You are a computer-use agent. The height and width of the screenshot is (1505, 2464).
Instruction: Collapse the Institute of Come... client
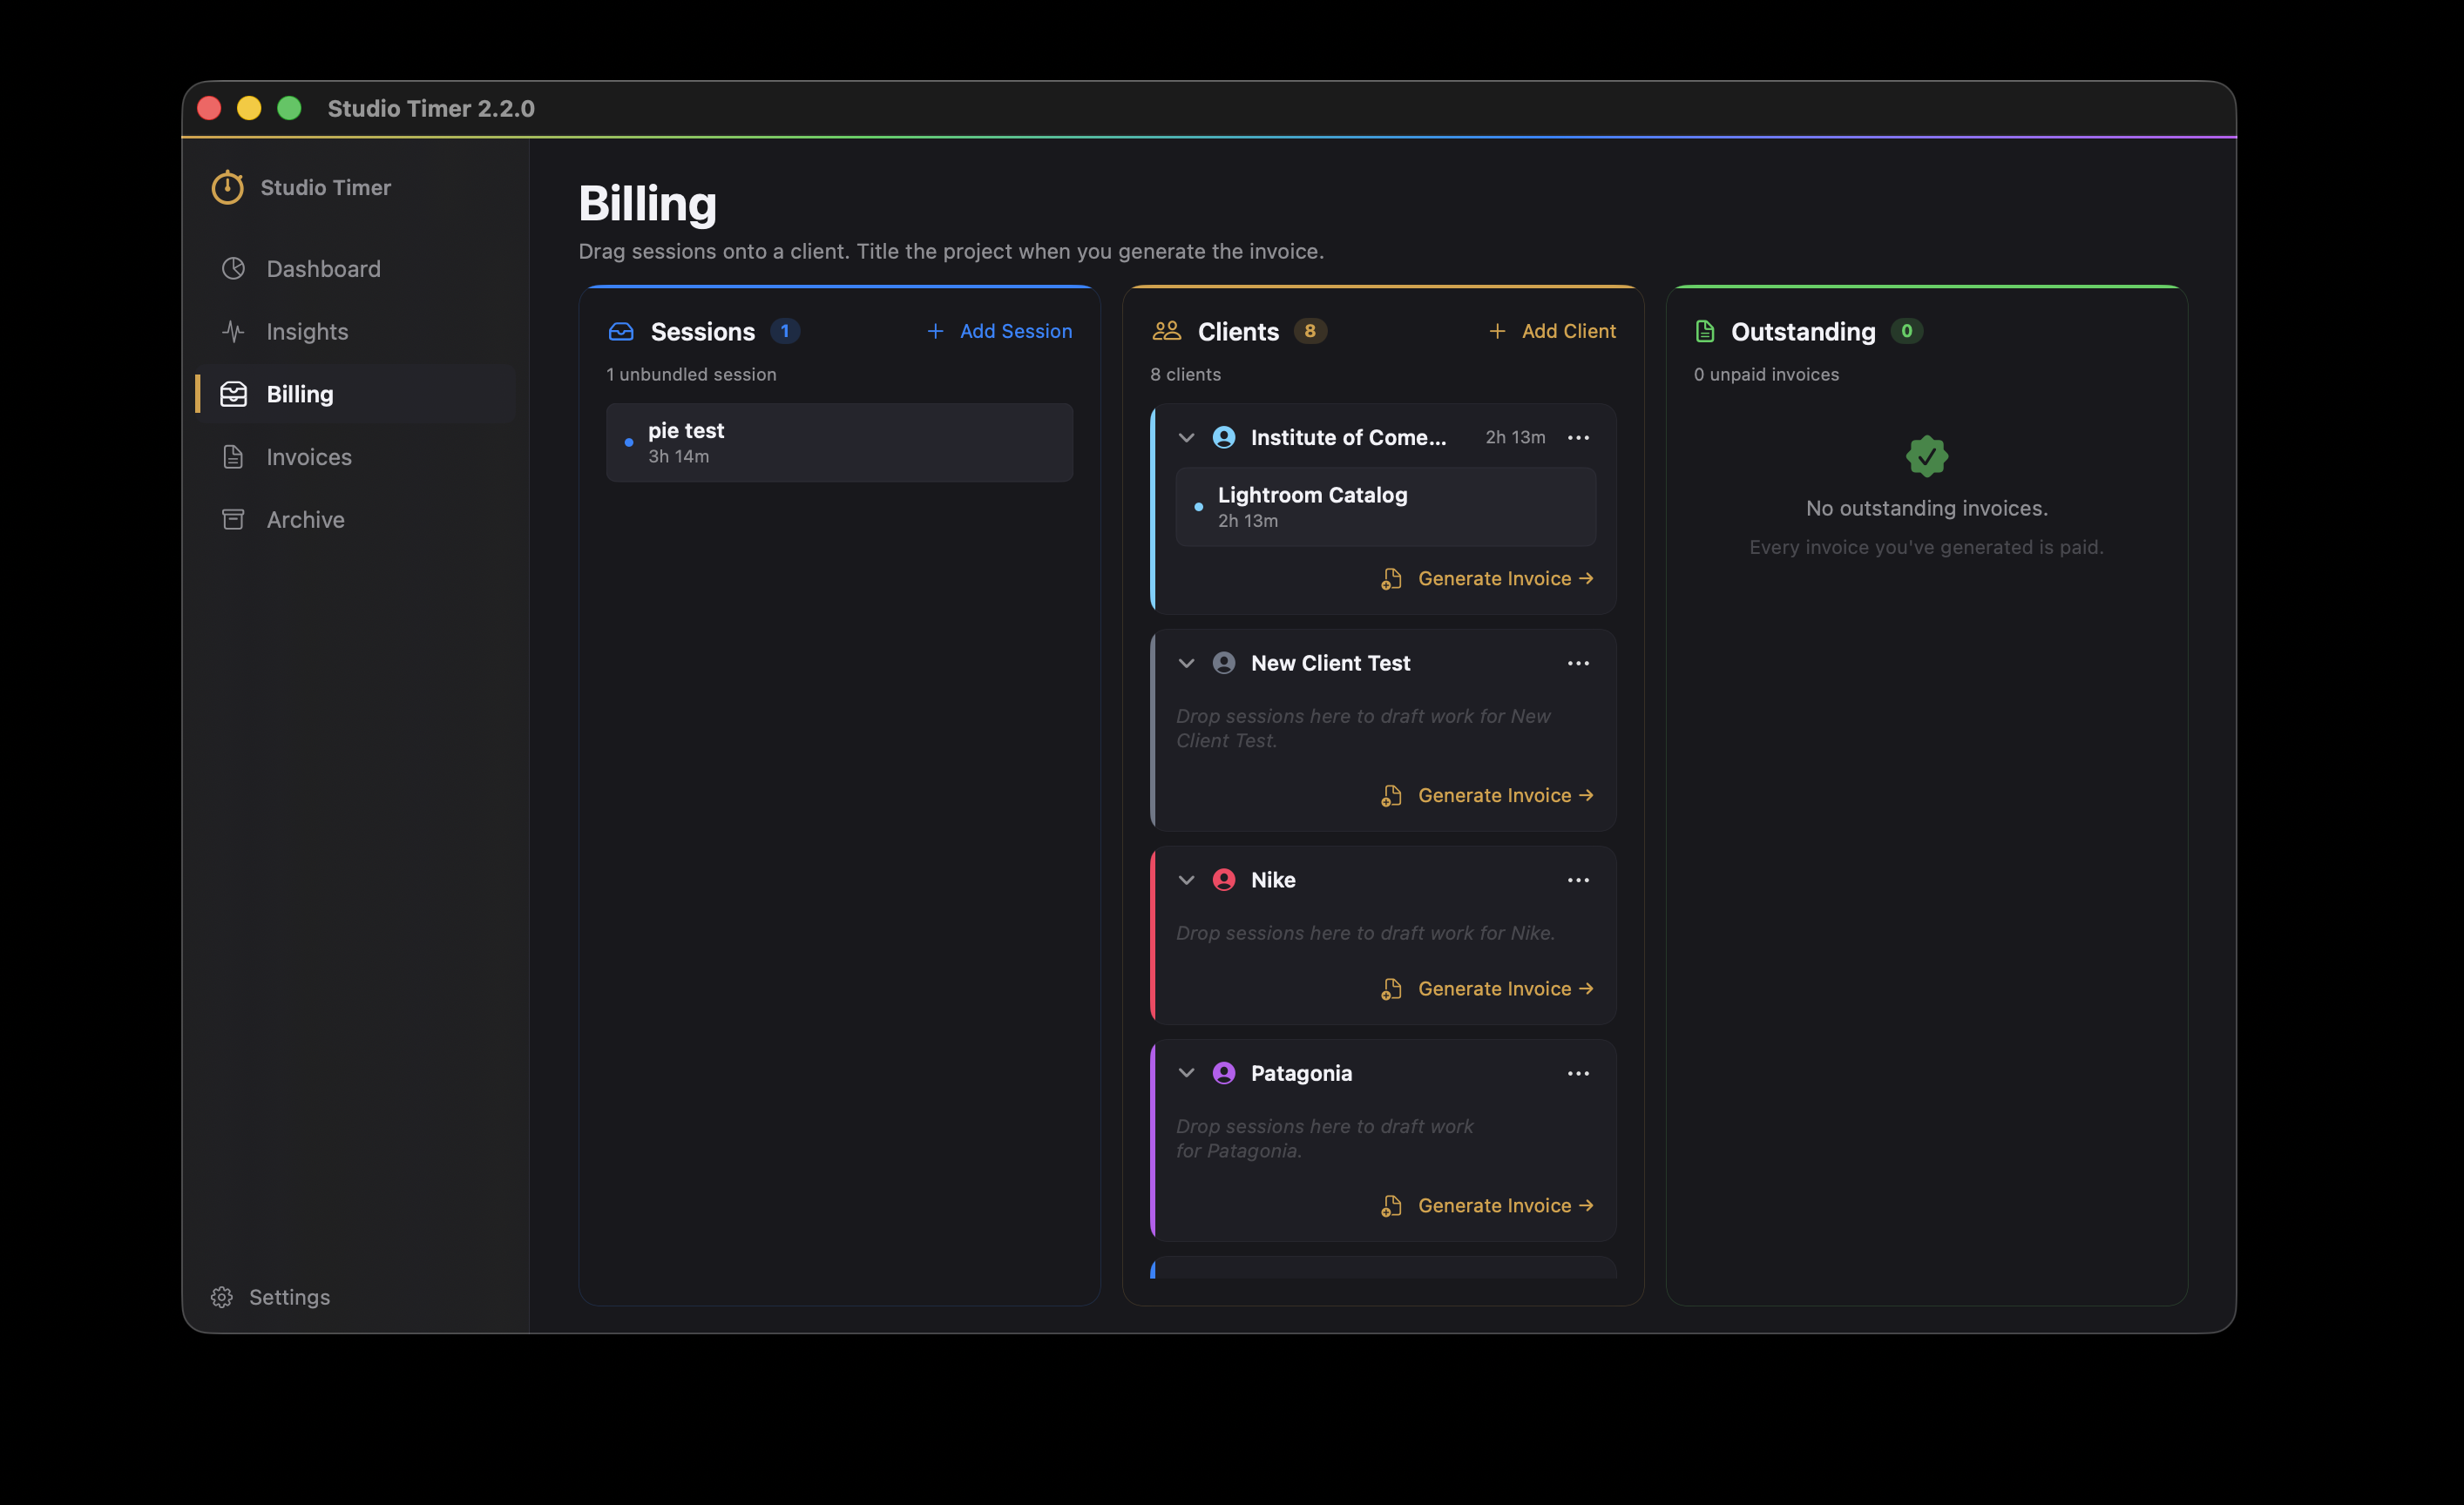(x=1186, y=438)
